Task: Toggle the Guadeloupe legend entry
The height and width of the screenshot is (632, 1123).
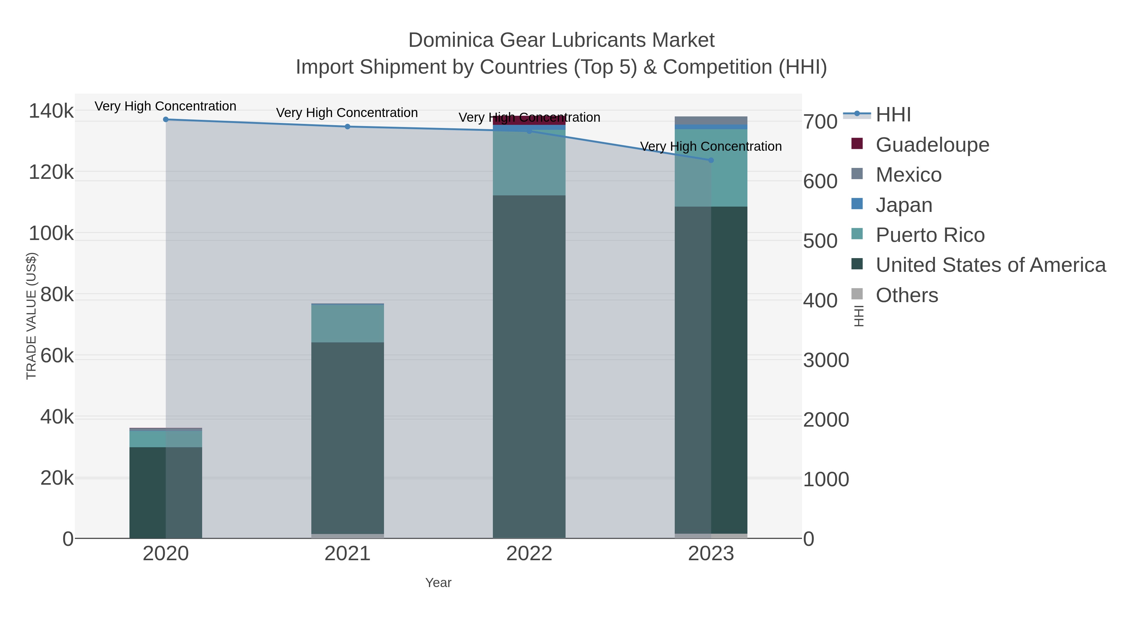Action: click(x=920, y=145)
